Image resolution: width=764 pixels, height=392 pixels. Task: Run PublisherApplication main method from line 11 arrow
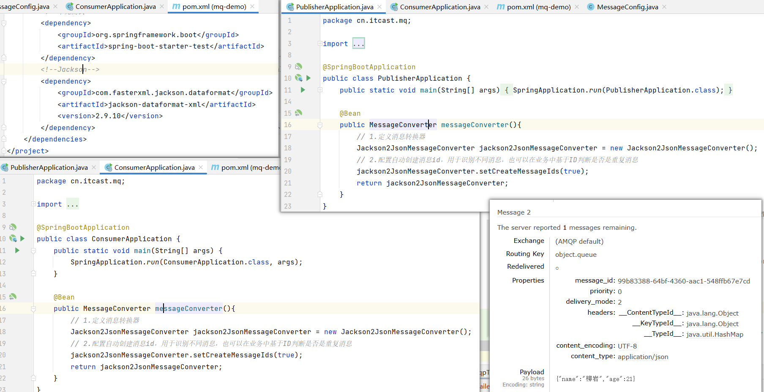point(303,90)
